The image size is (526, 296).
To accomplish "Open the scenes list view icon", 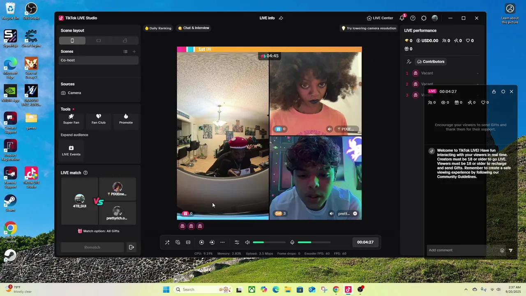I will 125,51.
